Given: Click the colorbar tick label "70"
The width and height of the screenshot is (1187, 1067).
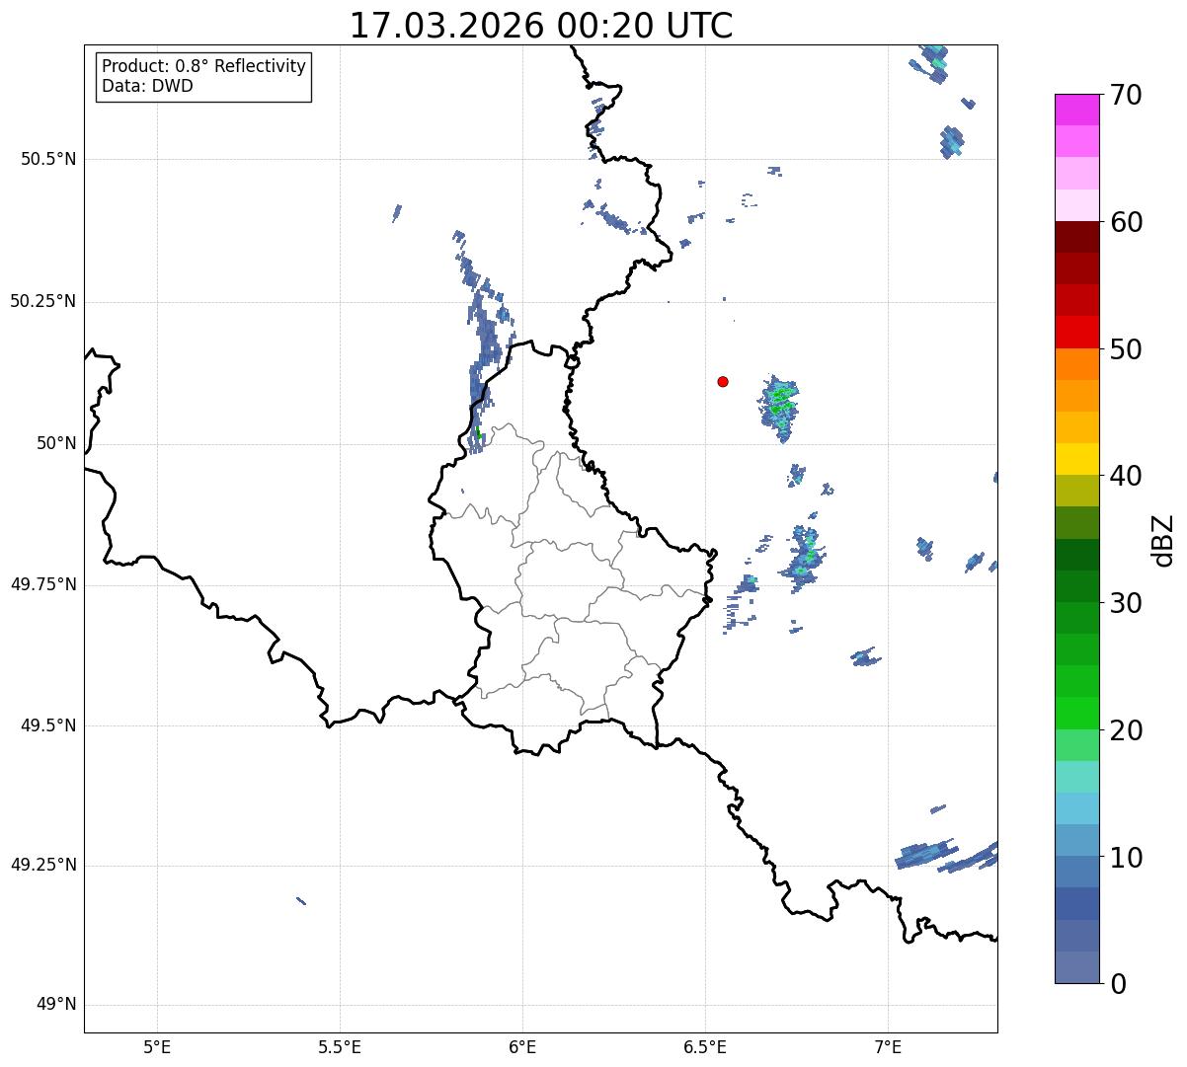Looking at the screenshot, I should (1126, 95).
